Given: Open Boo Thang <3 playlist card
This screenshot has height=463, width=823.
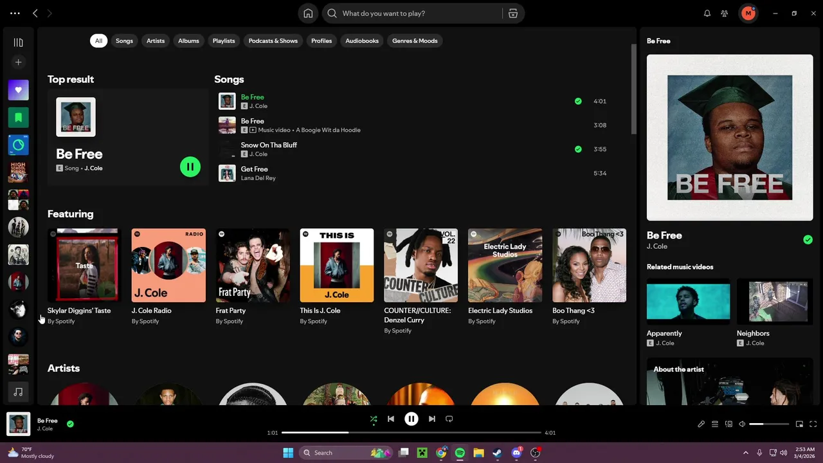Looking at the screenshot, I should pyautogui.click(x=589, y=277).
